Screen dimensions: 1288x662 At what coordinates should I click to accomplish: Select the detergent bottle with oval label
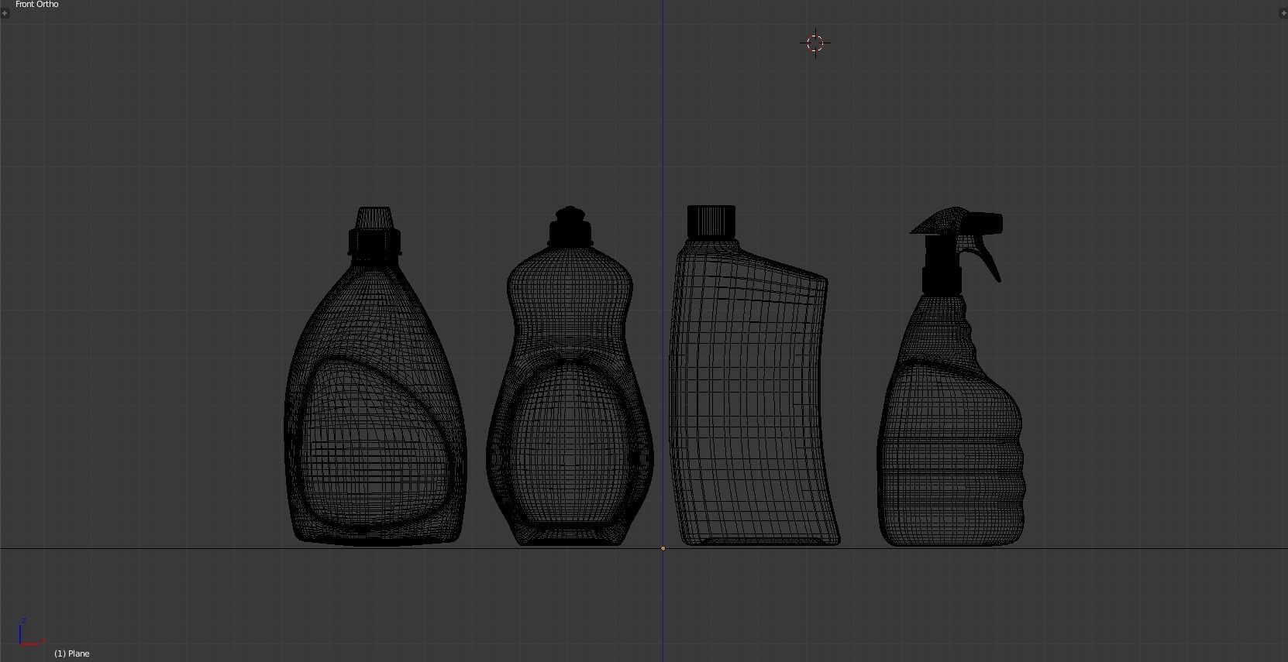(x=376, y=376)
